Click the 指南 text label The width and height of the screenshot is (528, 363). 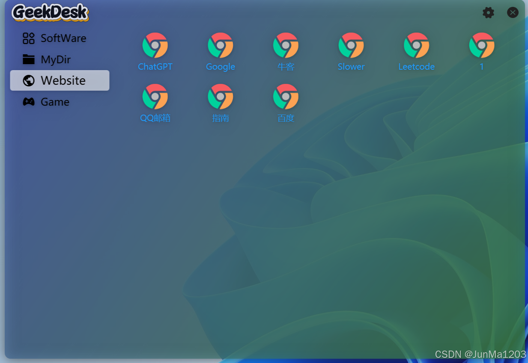[221, 118]
